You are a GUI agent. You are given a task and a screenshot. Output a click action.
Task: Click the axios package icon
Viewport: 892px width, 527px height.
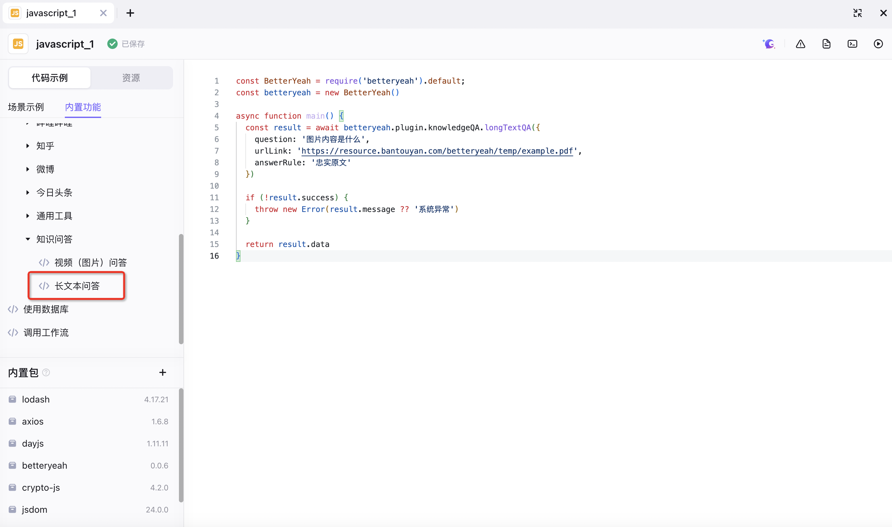[x=12, y=421]
